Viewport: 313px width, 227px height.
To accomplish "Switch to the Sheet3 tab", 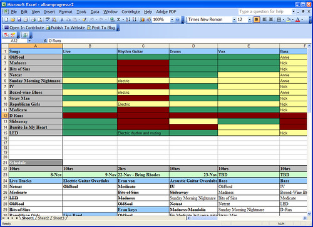I will [59, 218].
